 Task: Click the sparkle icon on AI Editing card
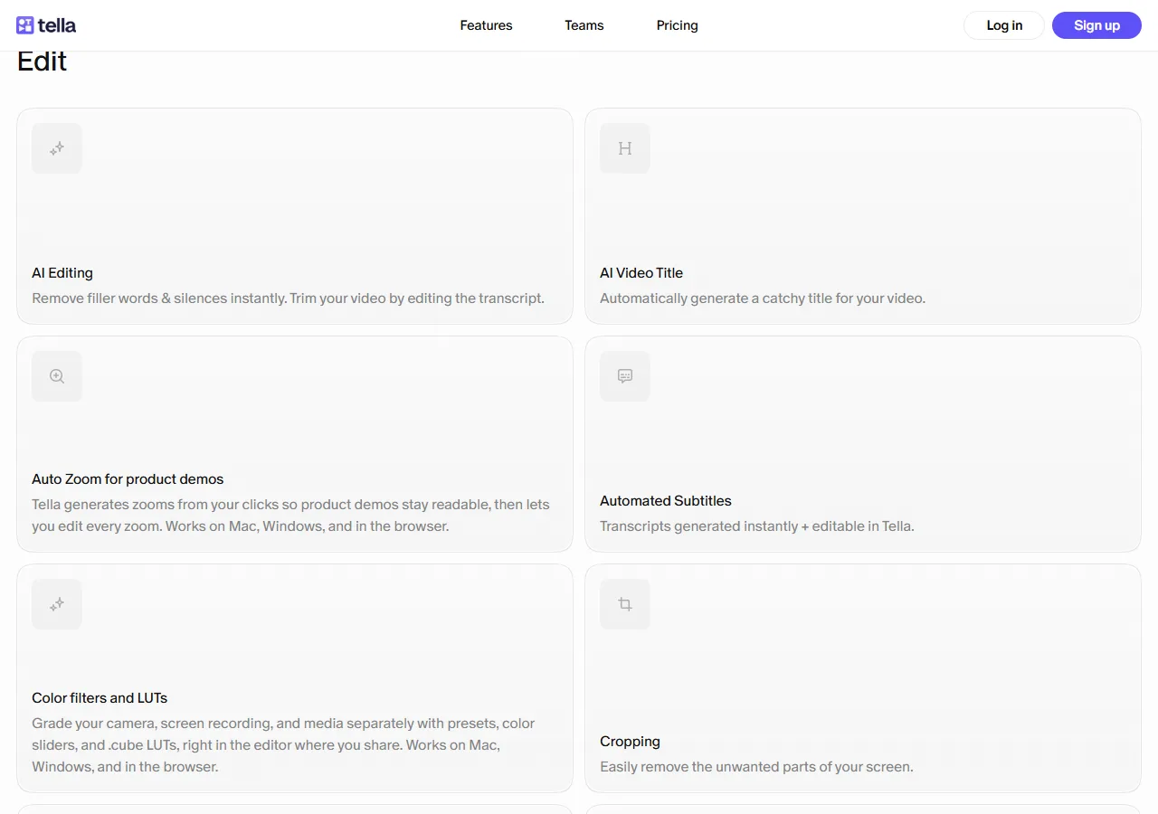[57, 148]
